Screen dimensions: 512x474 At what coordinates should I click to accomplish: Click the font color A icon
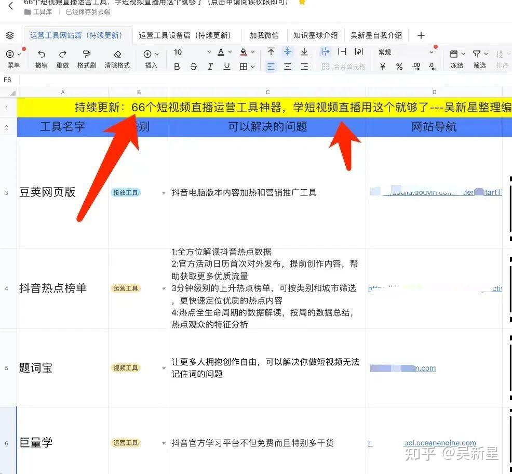click(221, 52)
